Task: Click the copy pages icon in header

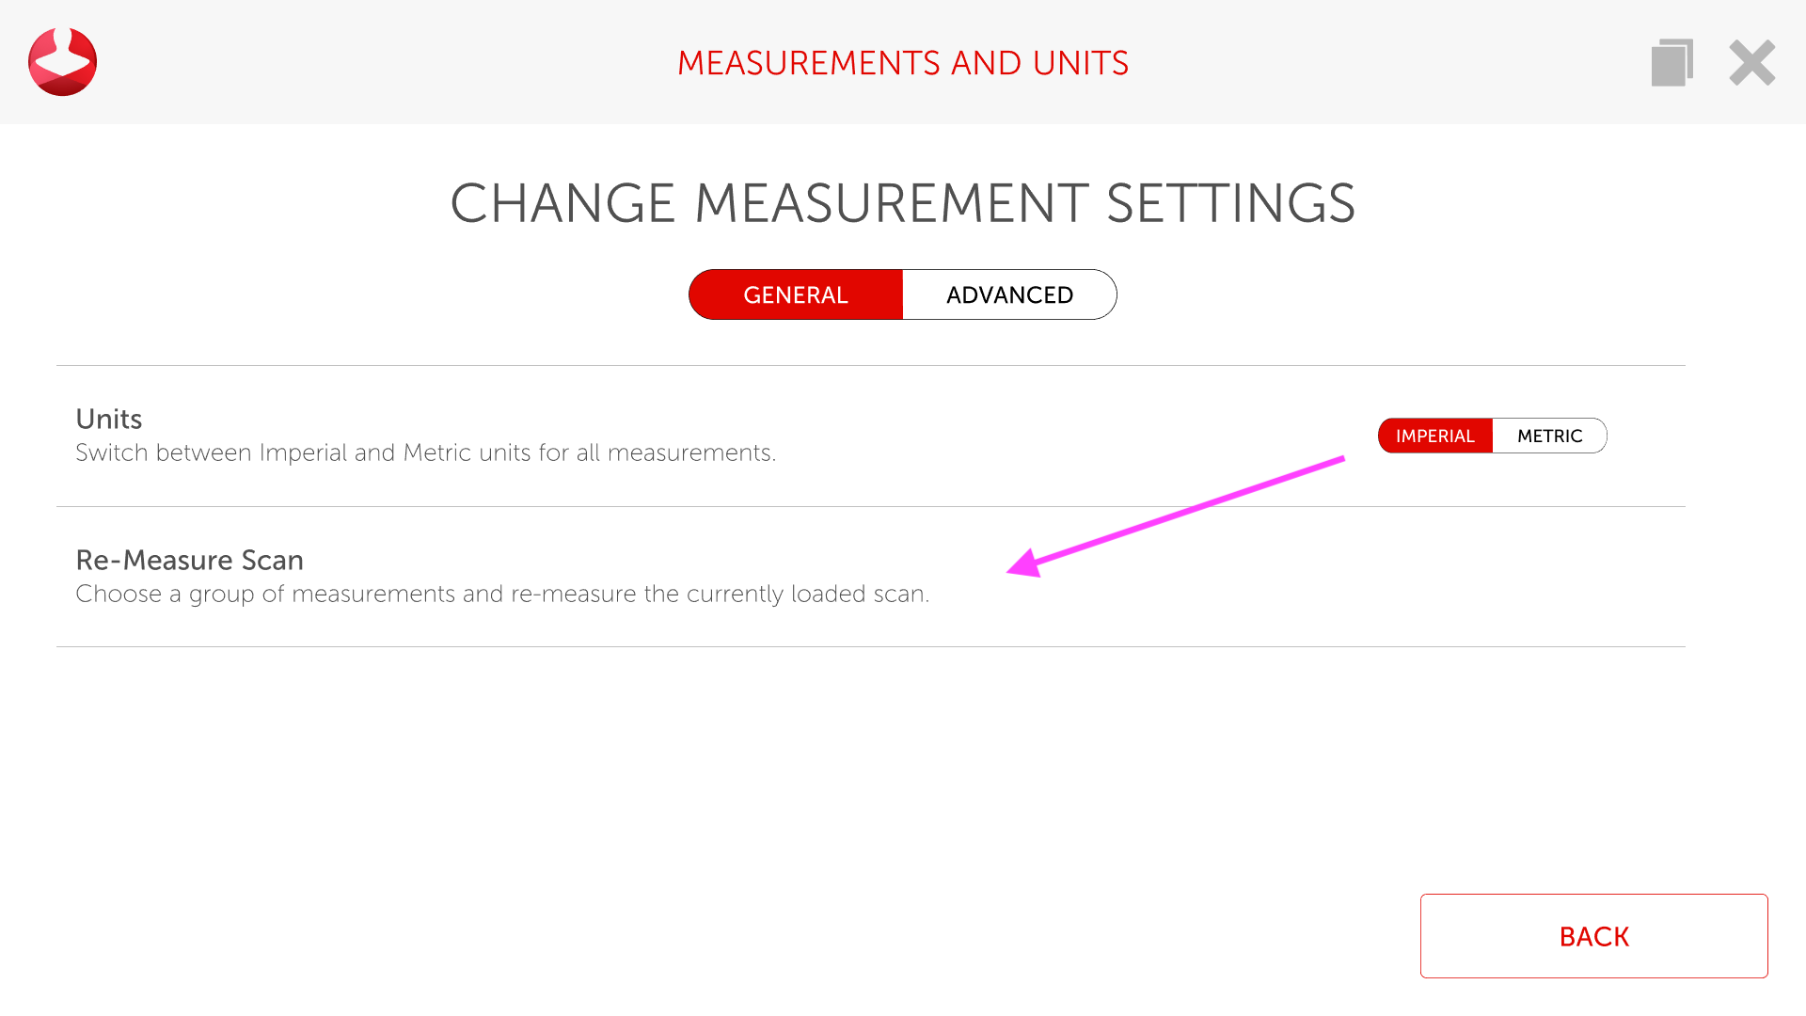Action: (1671, 63)
